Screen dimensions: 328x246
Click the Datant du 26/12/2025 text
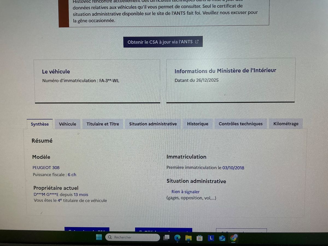click(197, 80)
